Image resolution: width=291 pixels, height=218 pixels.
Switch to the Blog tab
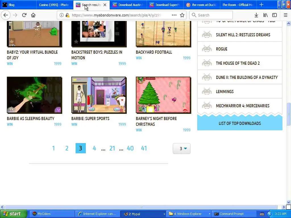[x=18, y=5]
